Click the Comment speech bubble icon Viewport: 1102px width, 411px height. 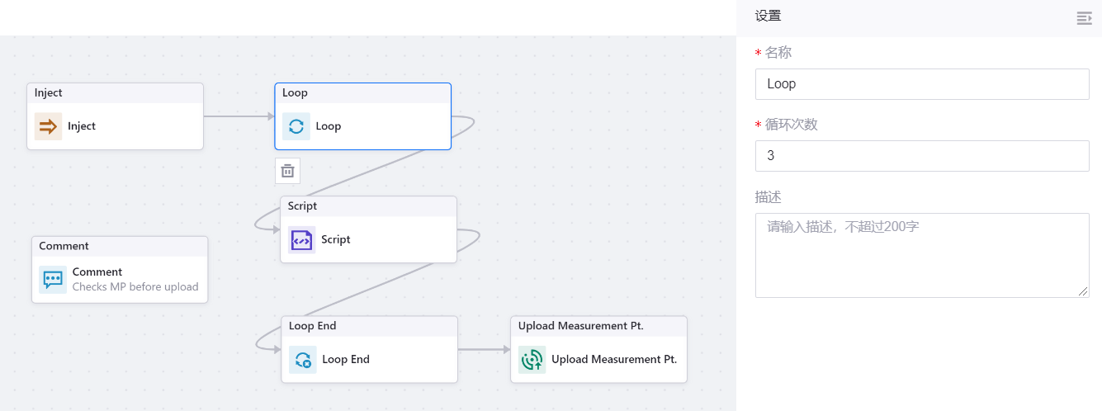click(x=53, y=279)
